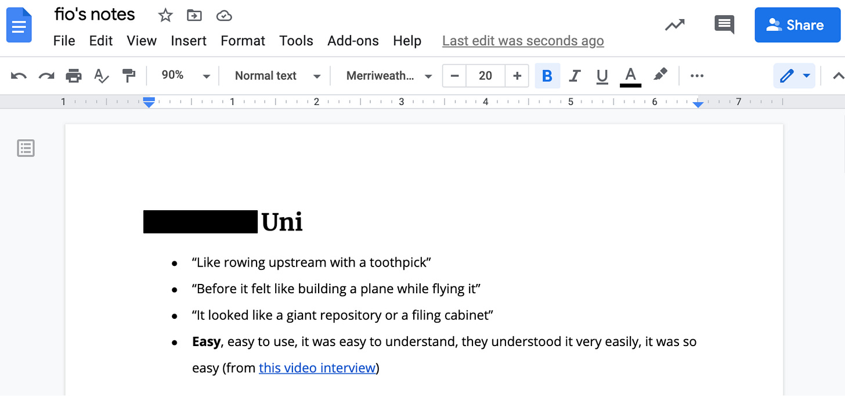Open the Normal text styles dropdown

pos(277,75)
